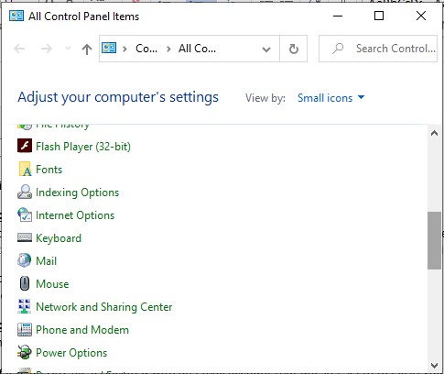This screenshot has height=374, width=444.
Task: Select the All Co... breadcrumb segment
Action: 197,49
